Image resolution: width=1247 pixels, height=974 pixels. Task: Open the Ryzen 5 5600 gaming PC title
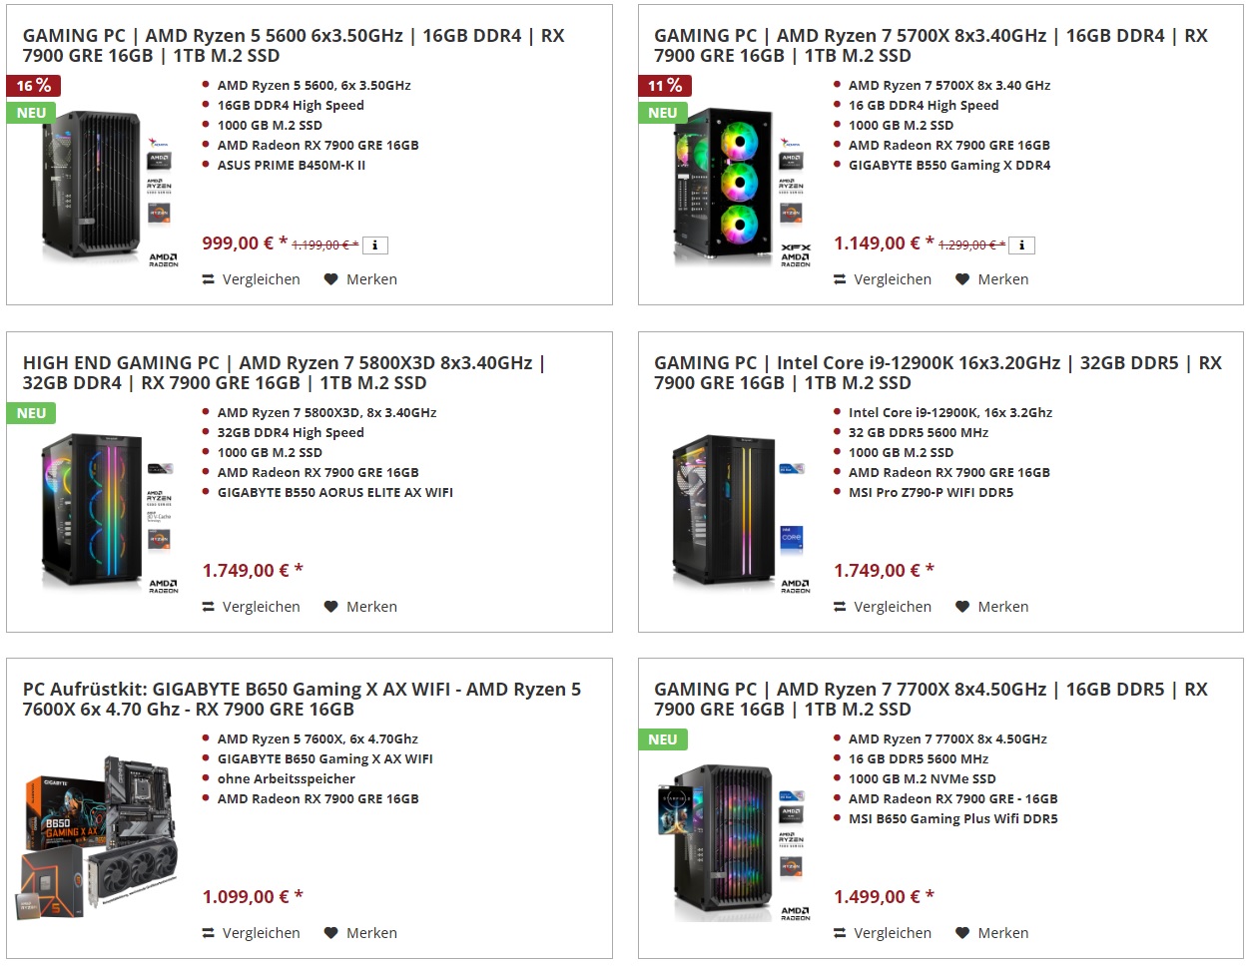click(294, 45)
